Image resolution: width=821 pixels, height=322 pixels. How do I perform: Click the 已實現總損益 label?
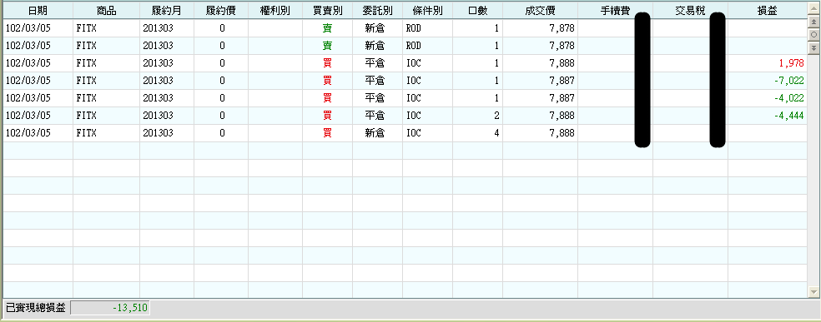coord(35,308)
